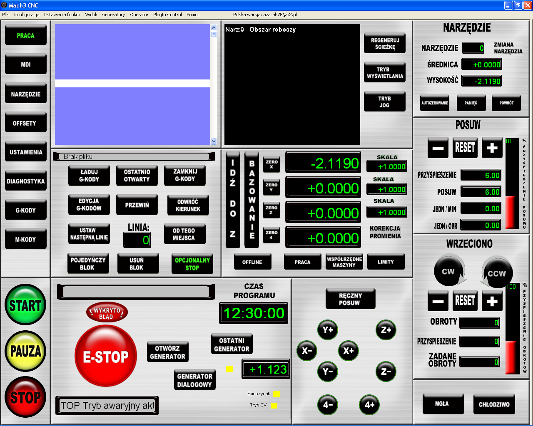Click ŁADUJ G-KODY button

tap(89, 176)
